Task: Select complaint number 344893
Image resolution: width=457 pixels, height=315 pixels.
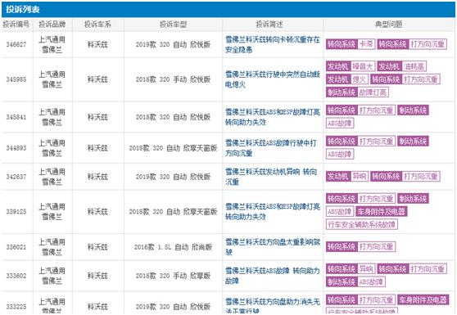Action: [16, 148]
